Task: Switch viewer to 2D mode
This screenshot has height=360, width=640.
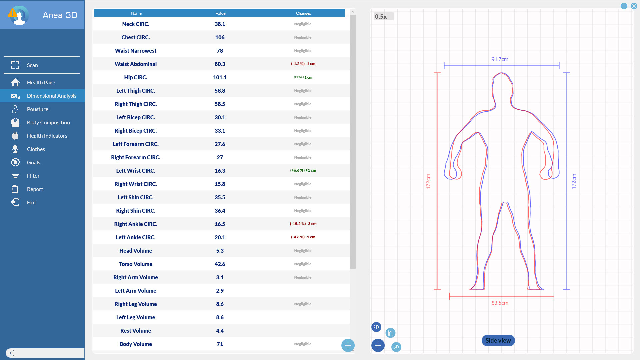Action: click(x=376, y=327)
